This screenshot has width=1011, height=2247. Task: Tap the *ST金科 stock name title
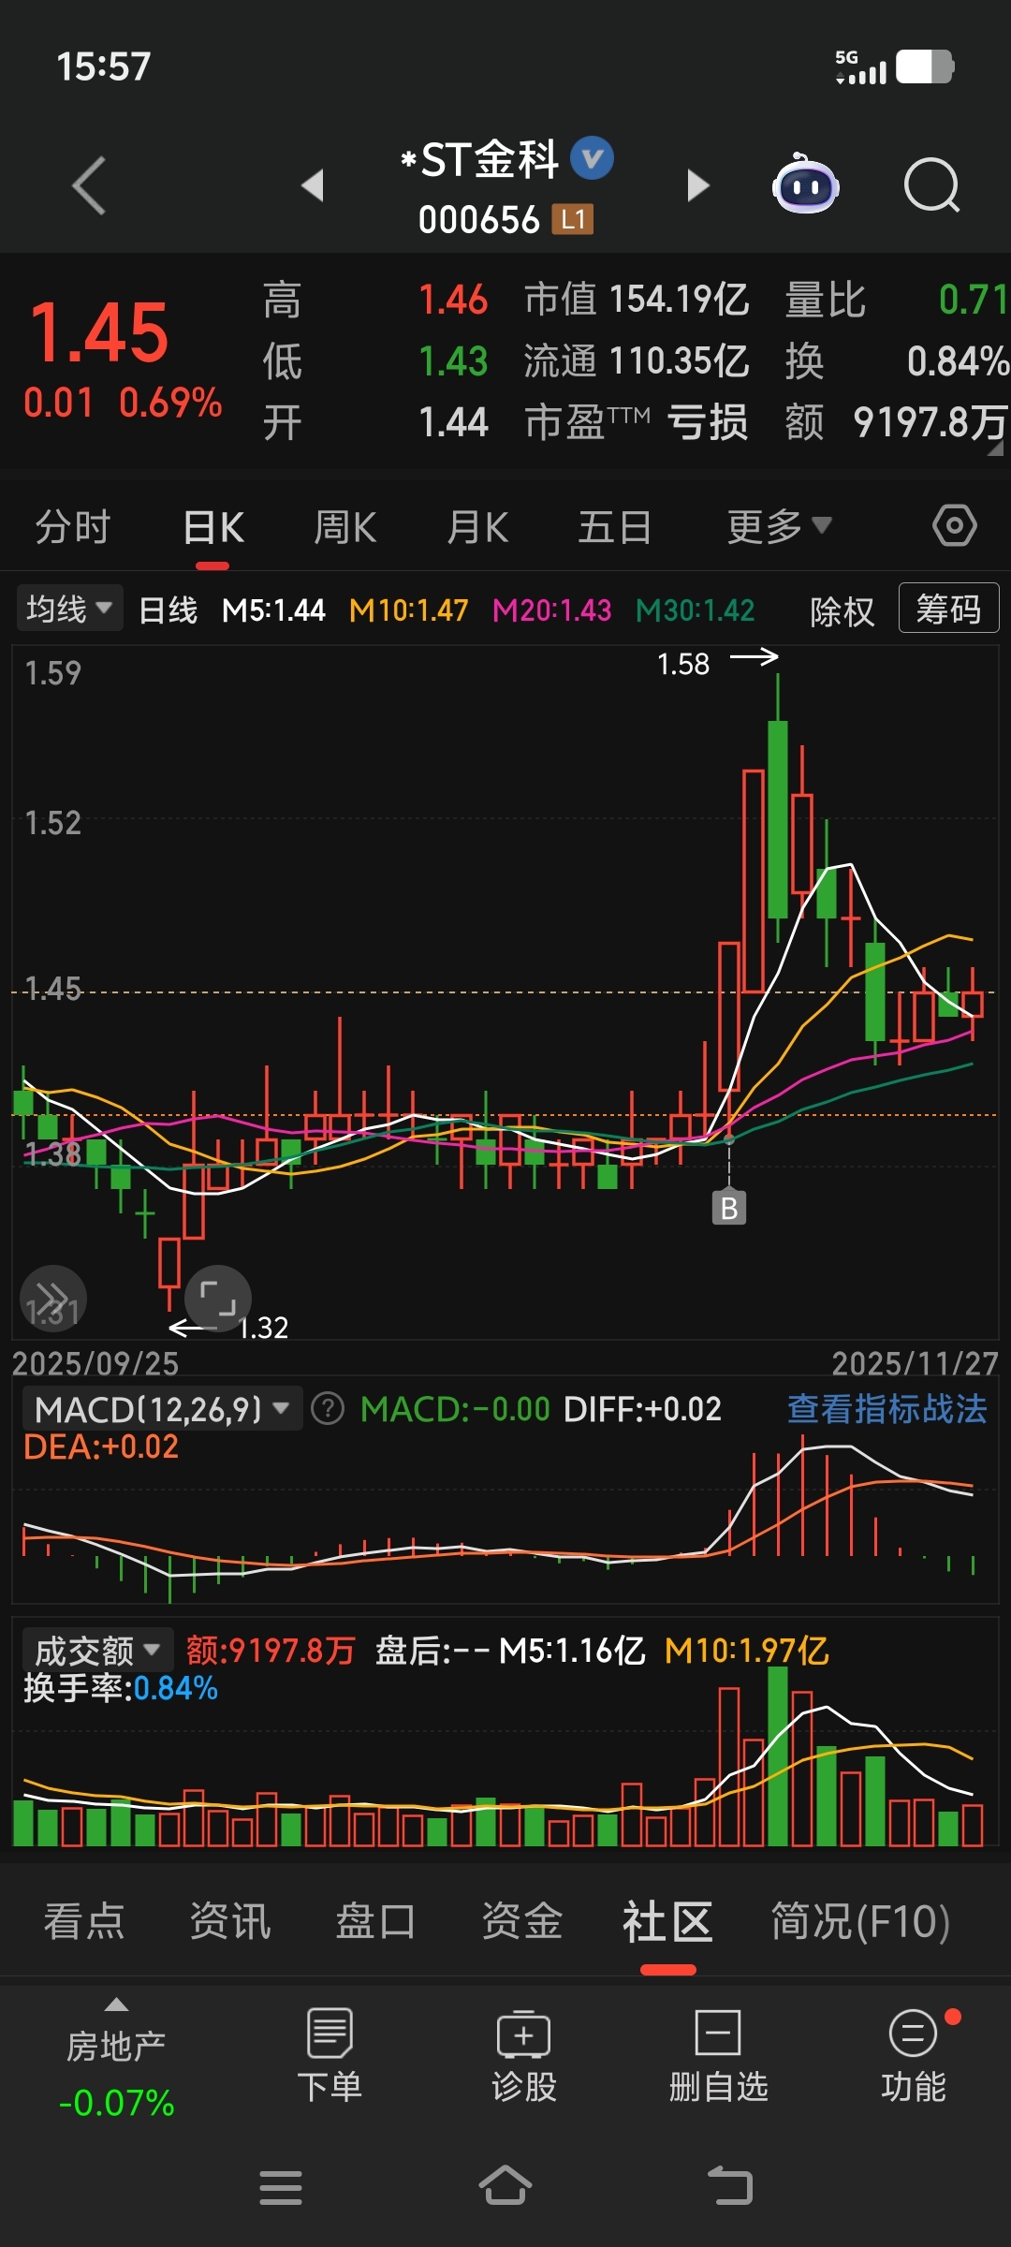point(478,159)
